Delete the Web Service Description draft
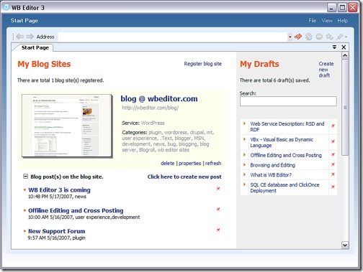The height and width of the screenshot is (272, 363). pos(333,126)
